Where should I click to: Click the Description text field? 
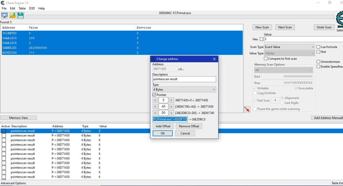(184, 79)
